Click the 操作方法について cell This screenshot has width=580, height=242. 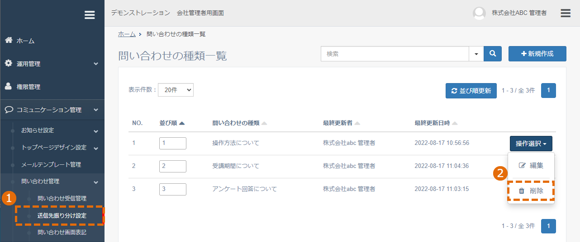(236, 143)
